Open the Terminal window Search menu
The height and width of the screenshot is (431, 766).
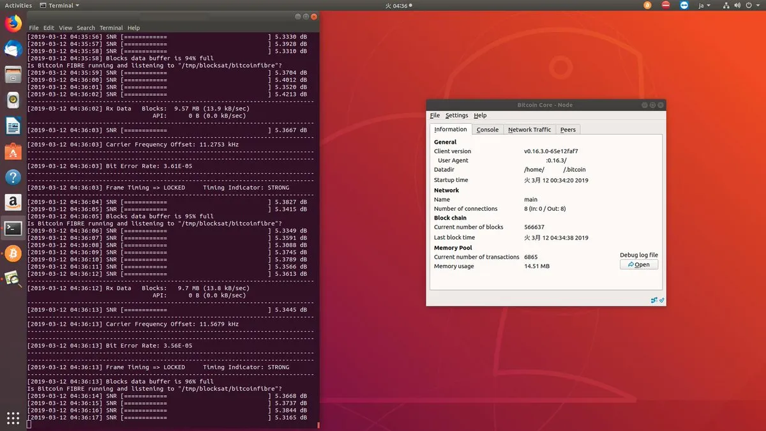(x=86, y=28)
